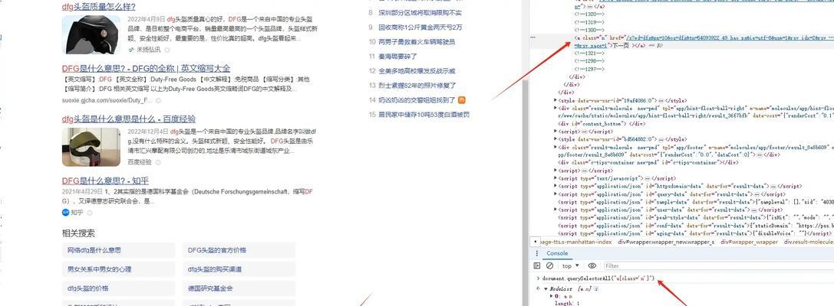Expand the query-data script node

[556, 194]
